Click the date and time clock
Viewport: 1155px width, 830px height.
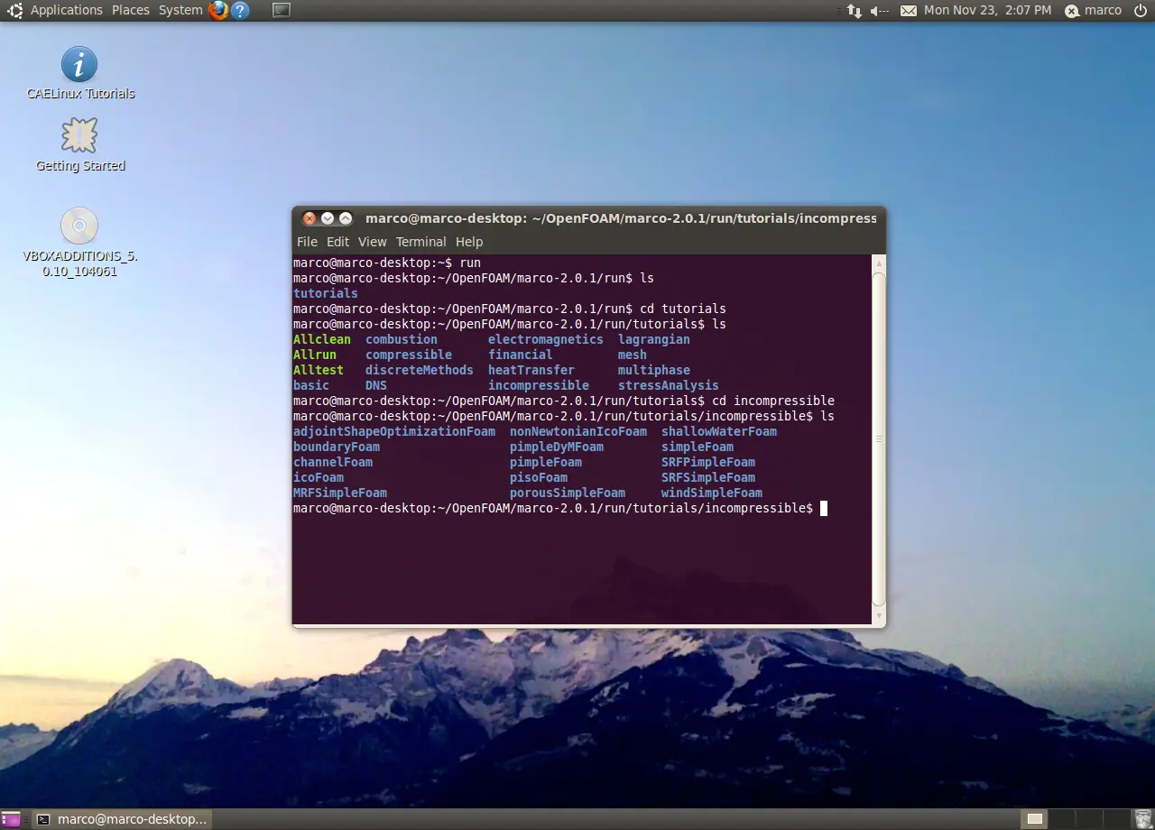pyautogui.click(x=987, y=11)
